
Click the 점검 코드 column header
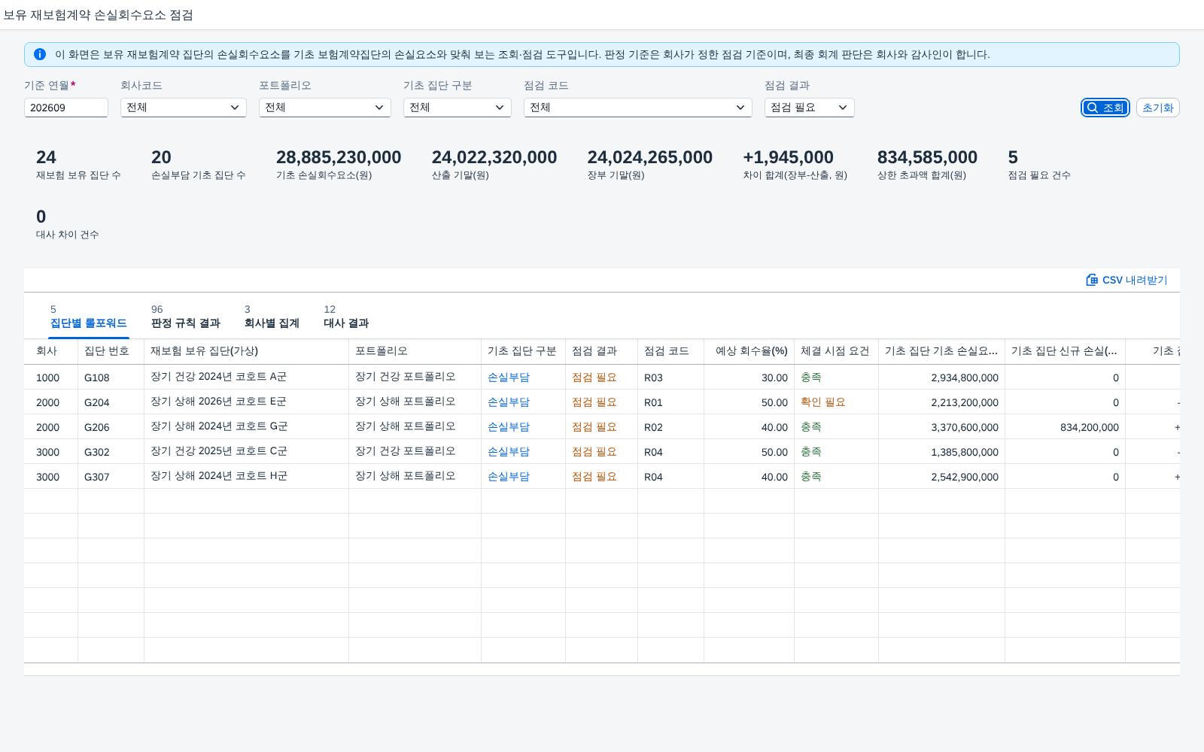(x=671, y=351)
